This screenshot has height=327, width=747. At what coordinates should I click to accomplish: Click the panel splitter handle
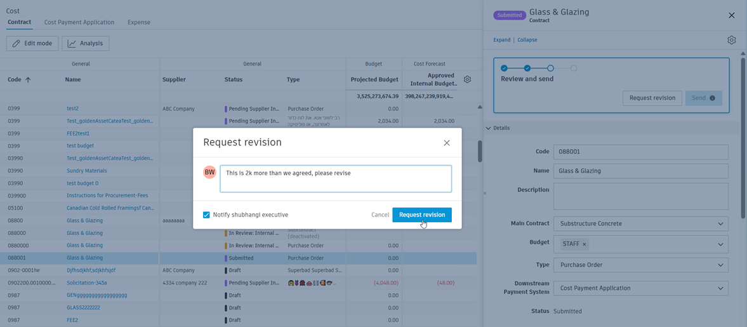click(x=484, y=193)
